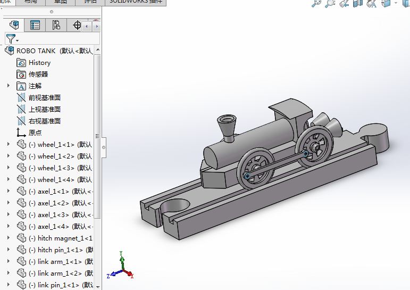Open the DimXpertManager tab

point(77,25)
